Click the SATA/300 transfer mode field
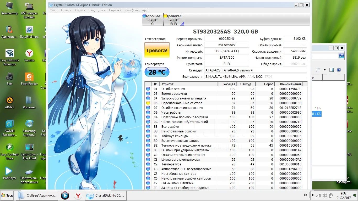The image size is (358, 201). click(x=226, y=58)
